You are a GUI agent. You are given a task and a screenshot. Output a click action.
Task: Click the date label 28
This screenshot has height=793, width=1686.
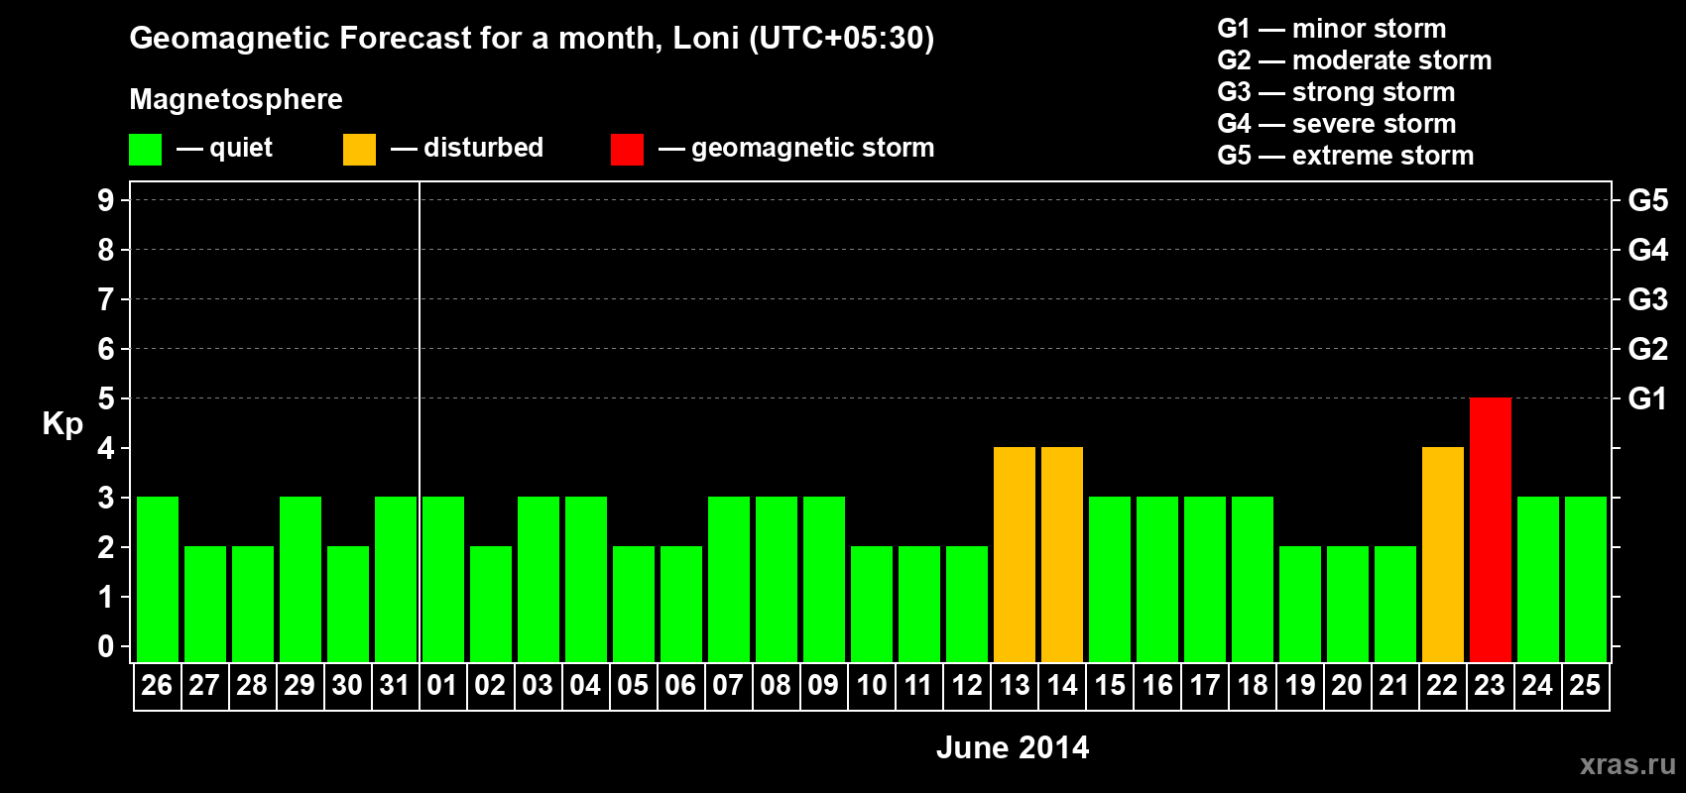pyautogui.click(x=252, y=686)
